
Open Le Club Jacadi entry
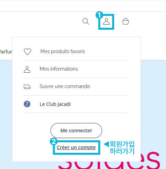click(55, 104)
